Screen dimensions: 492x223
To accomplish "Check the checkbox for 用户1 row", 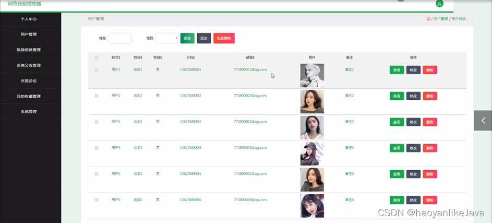I will pos(97,70).
